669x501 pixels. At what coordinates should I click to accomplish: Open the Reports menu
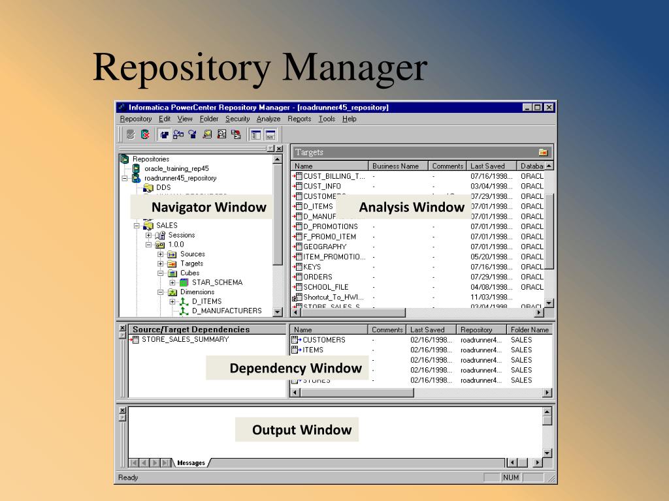[299, 119]
